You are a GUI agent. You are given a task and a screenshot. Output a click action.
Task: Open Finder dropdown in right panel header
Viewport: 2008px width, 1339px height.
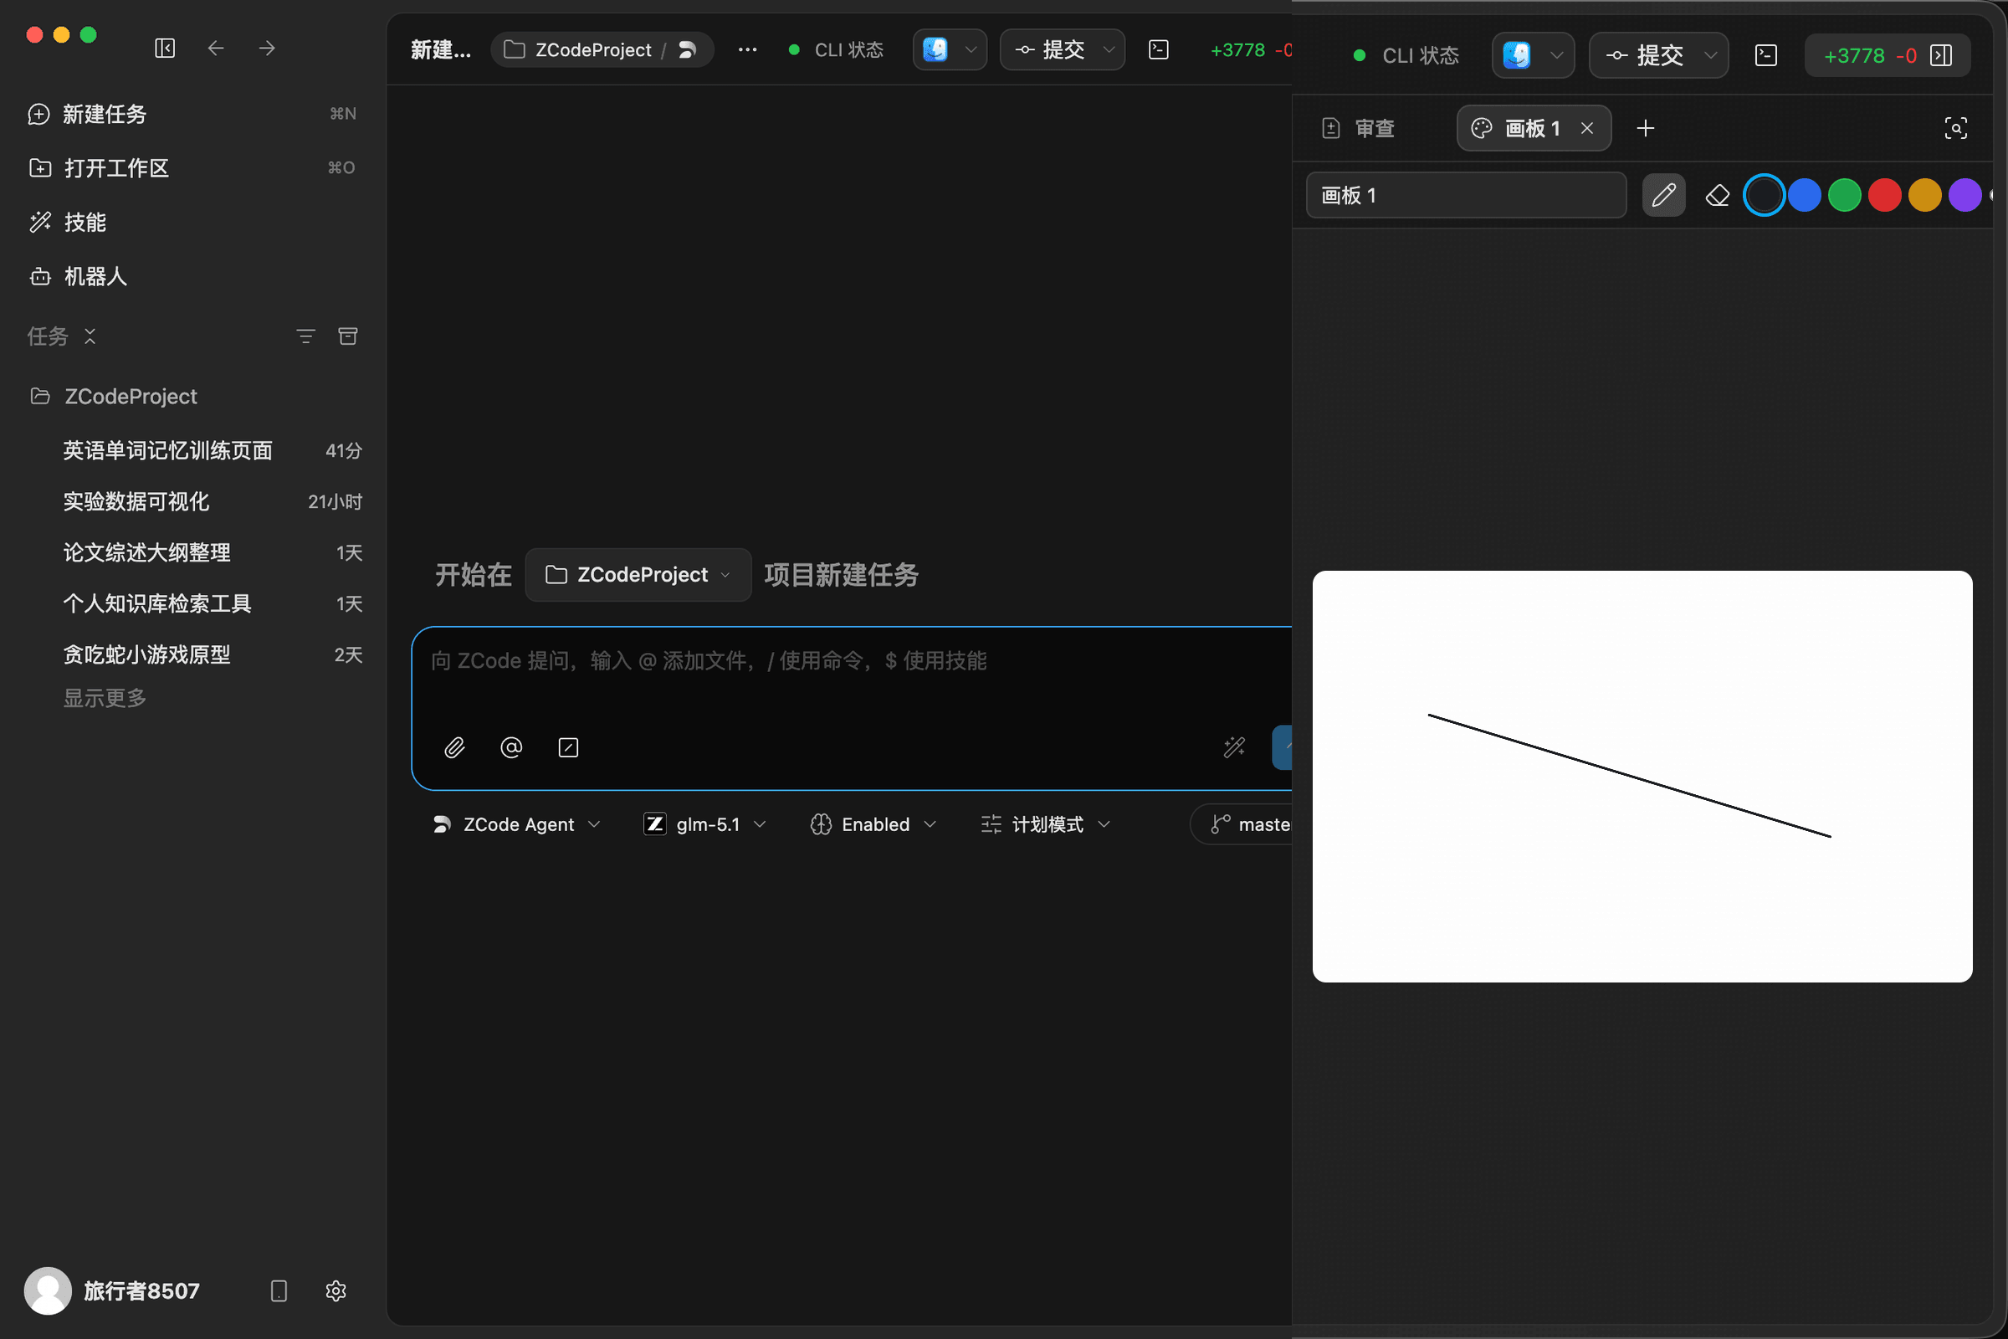point(1534,55)
